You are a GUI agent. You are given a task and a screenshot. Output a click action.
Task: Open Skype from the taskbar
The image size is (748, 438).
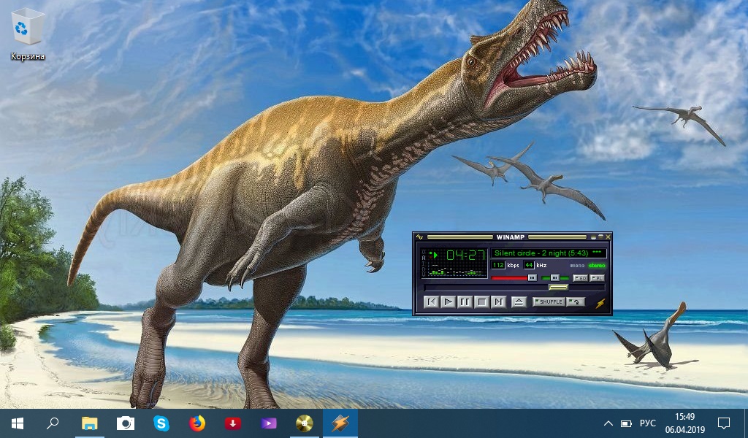161,423
